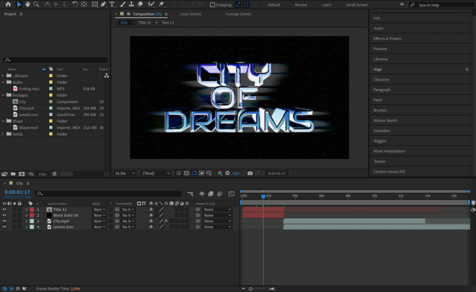
Task: Switch to the Review workspace
Action: click(x=301, y=5)
